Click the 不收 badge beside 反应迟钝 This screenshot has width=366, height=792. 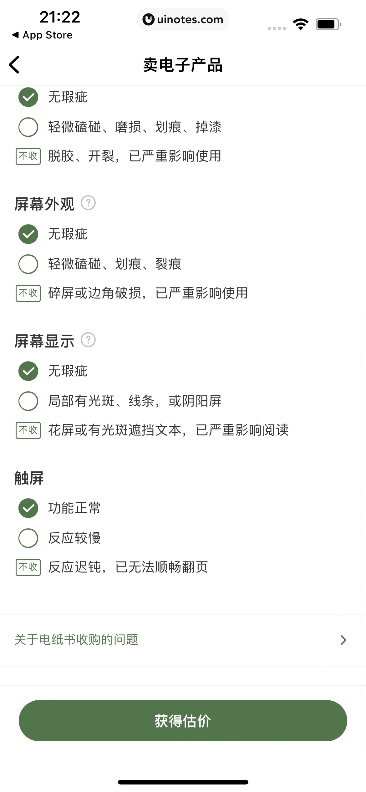pos(28,567)
